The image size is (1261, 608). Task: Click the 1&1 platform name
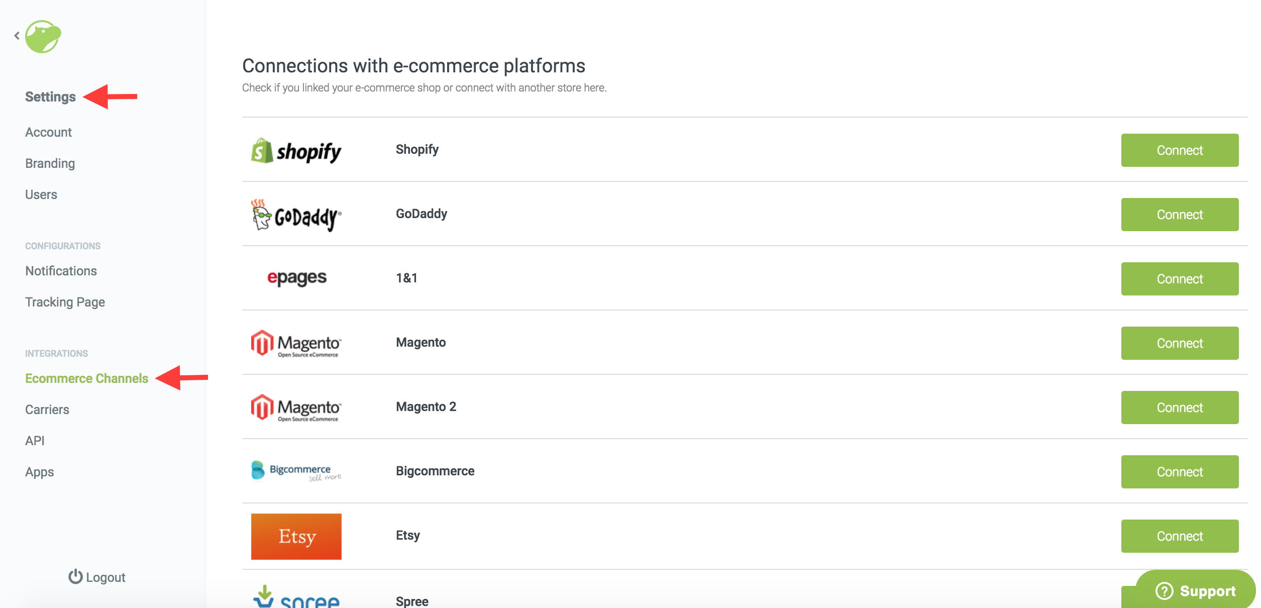(x=406, y=278)
